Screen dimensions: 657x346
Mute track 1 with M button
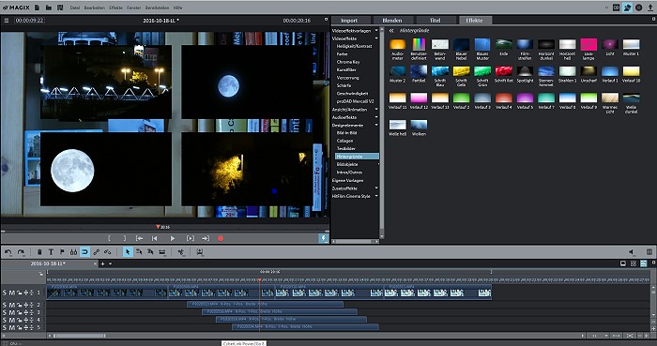pos(12,293)
